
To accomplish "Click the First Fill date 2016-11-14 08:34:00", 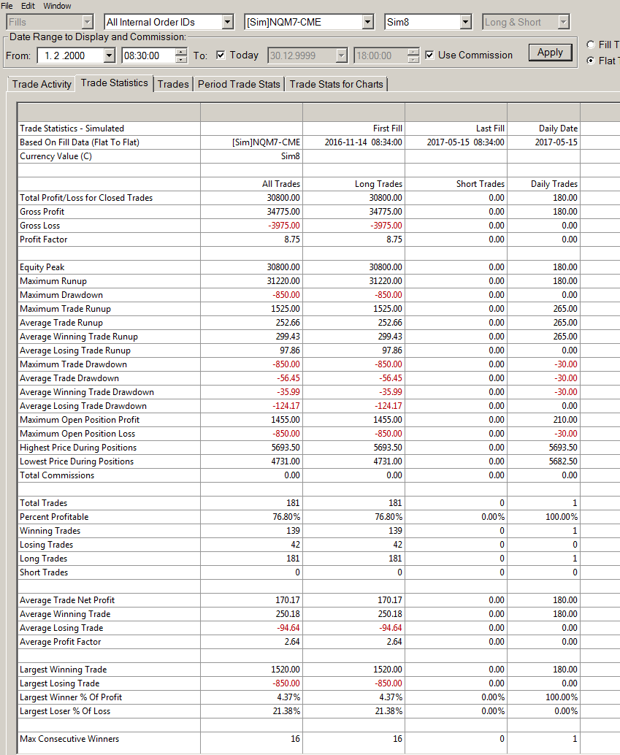I will click(363, 142).
